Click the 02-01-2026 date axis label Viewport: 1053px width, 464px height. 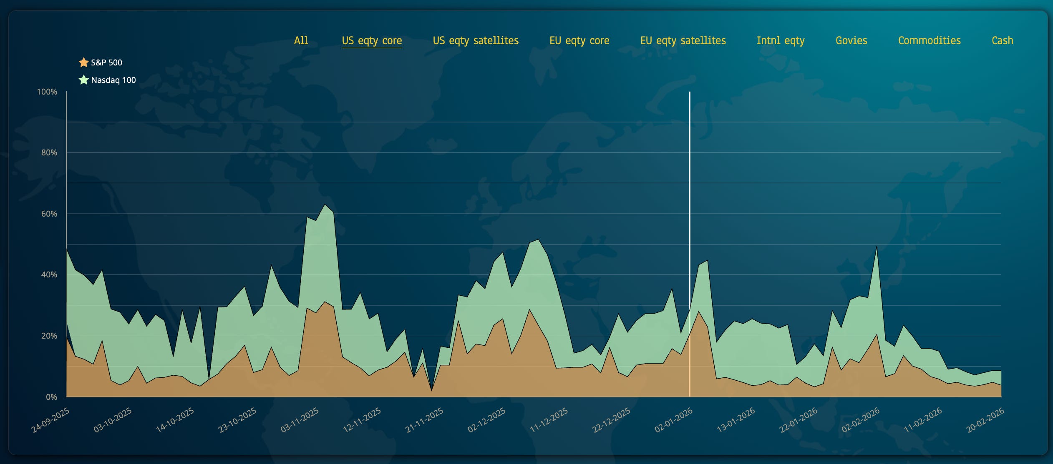673,420
